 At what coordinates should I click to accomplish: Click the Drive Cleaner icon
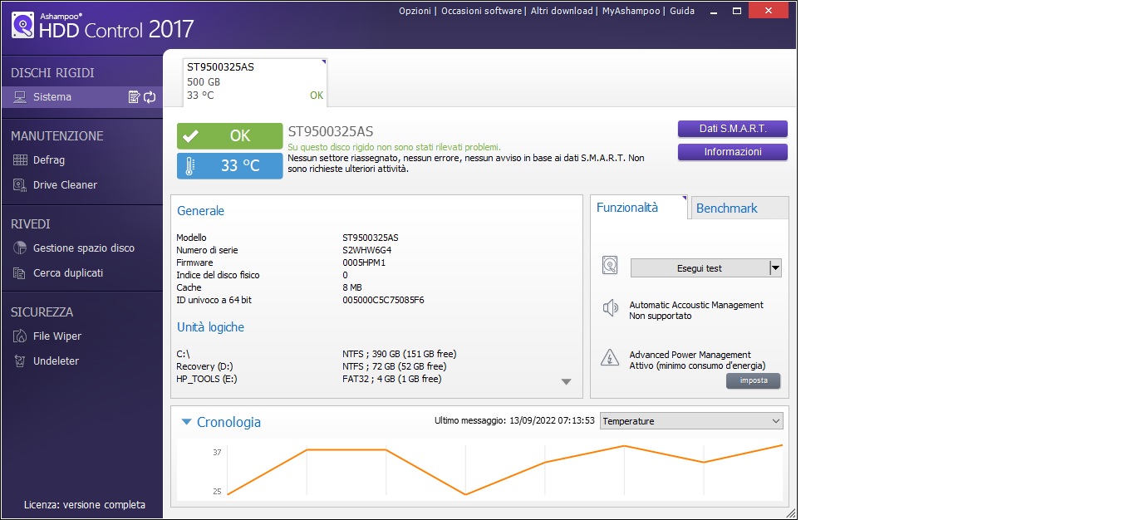(19, 185)
